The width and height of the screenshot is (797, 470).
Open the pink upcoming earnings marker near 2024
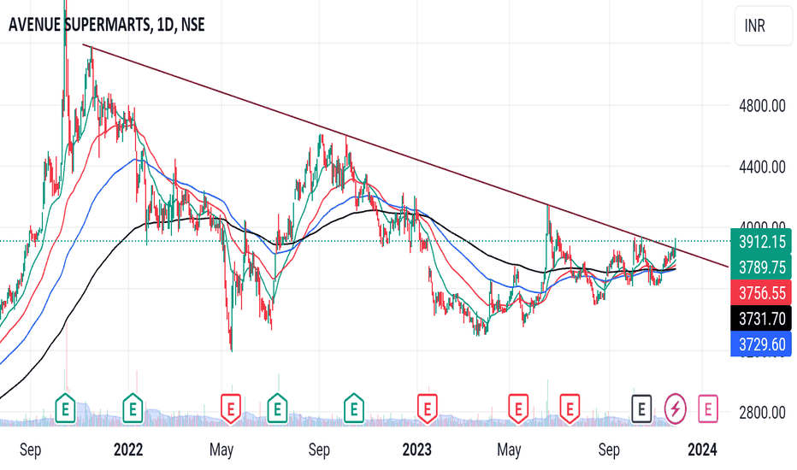click(x=708, y=408)
